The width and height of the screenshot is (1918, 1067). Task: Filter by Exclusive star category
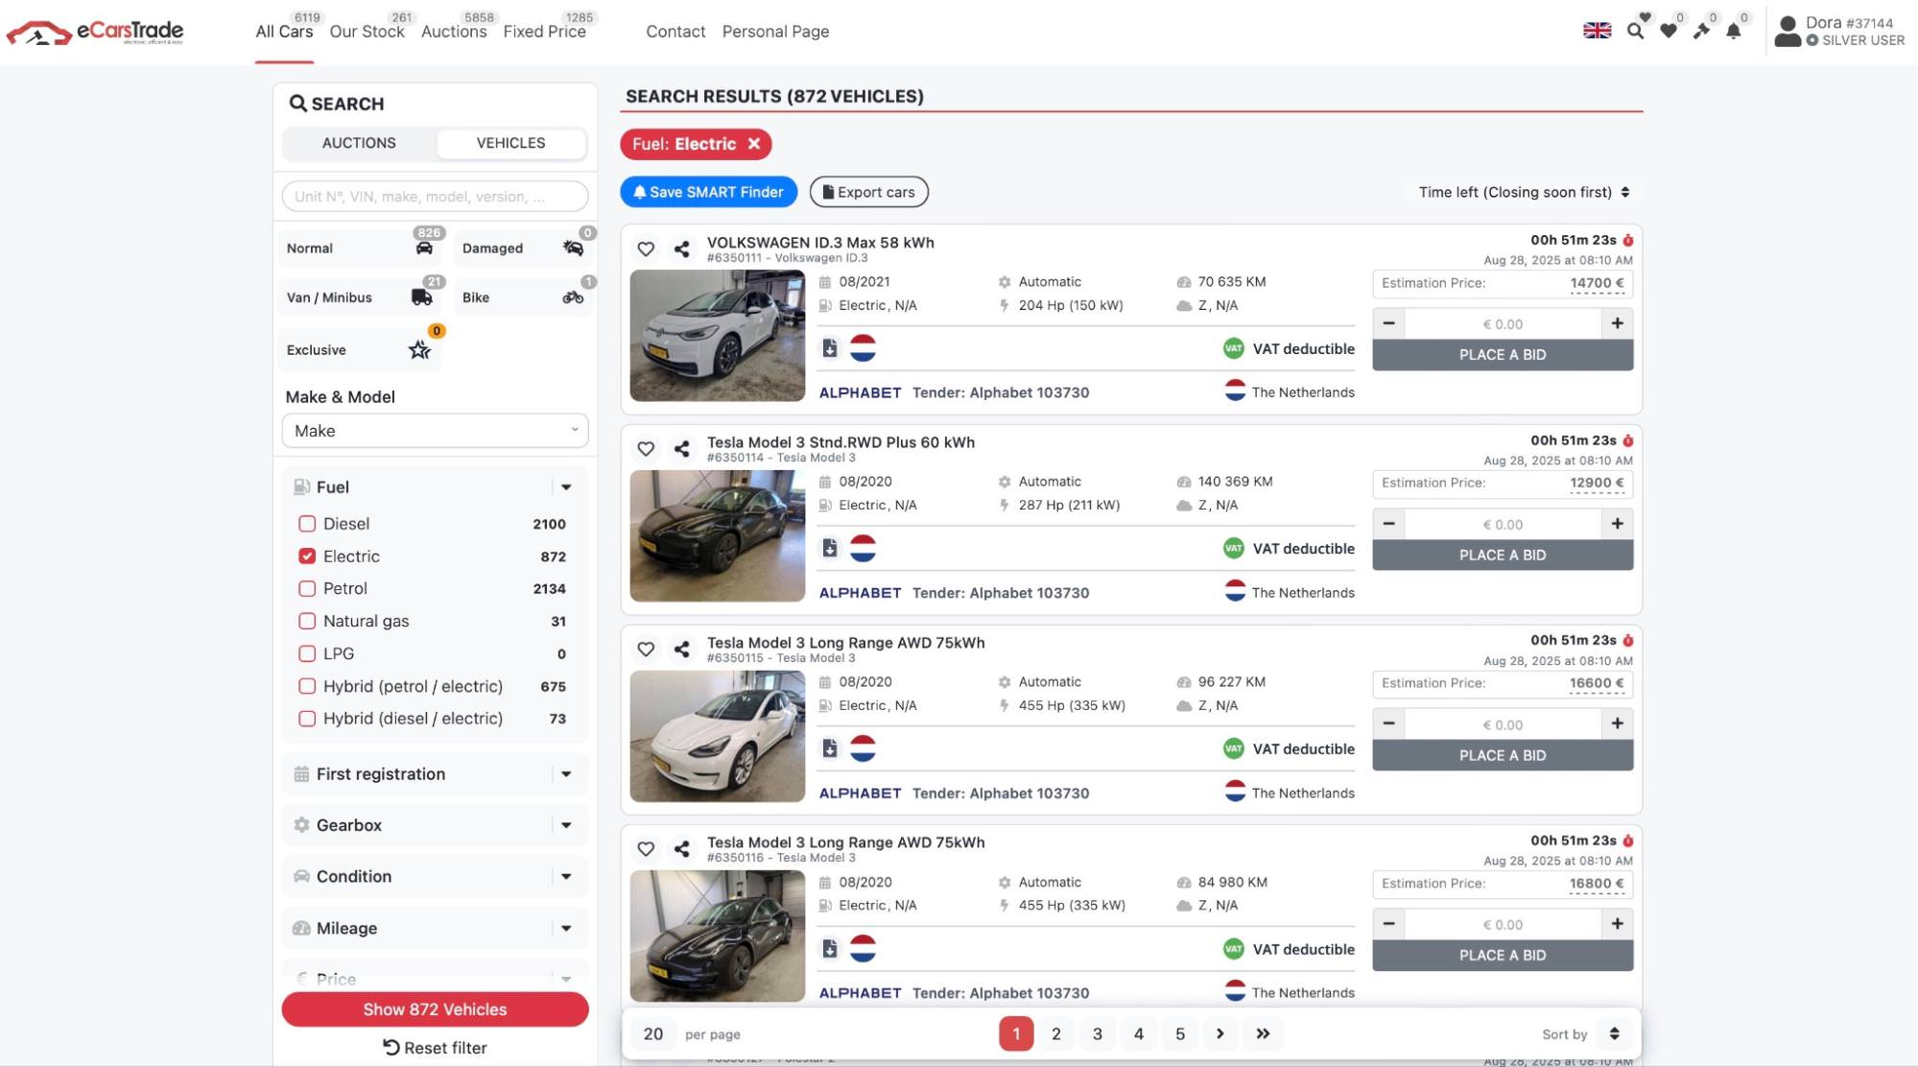[x=361, y=349]
